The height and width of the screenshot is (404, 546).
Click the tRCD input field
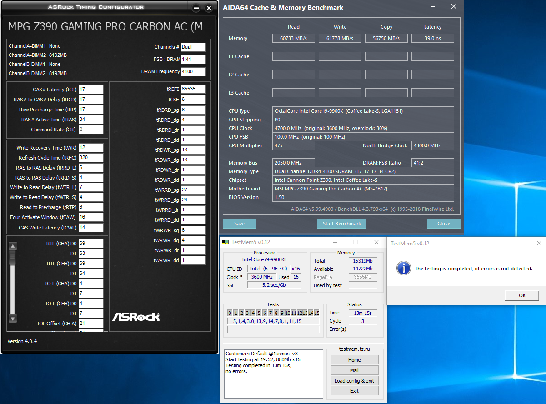[91, 100]
